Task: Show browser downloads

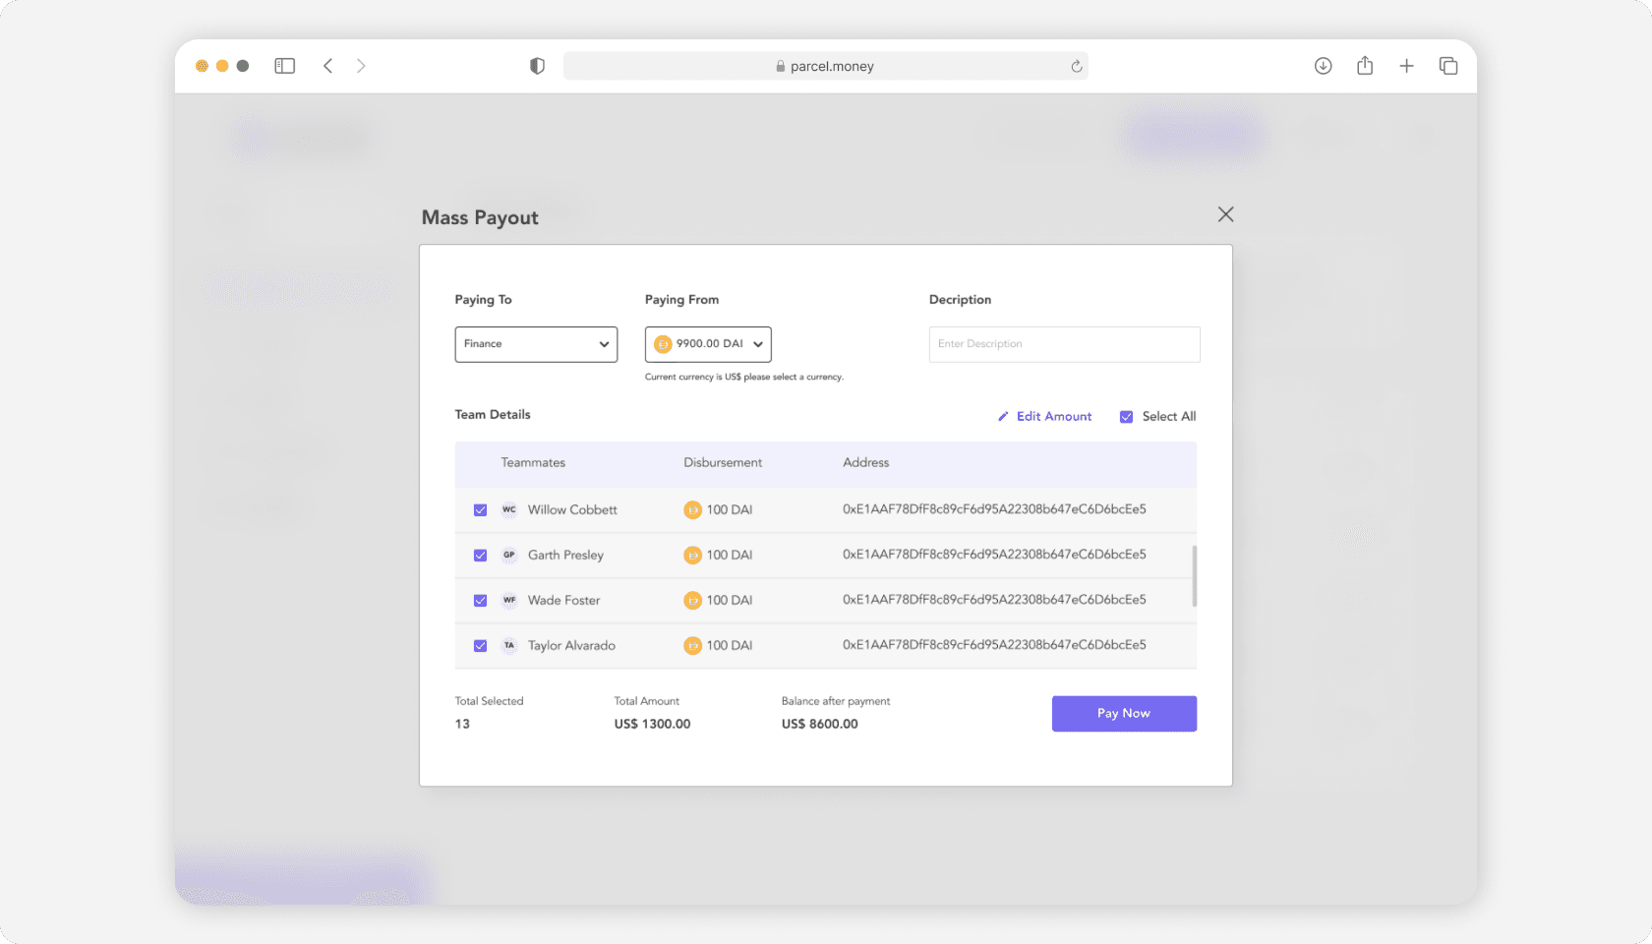Action: coord(1324,66)
